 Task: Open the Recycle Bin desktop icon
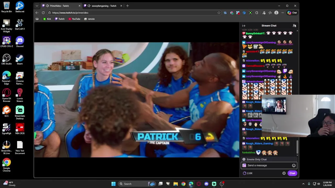[x=7, y=7]
